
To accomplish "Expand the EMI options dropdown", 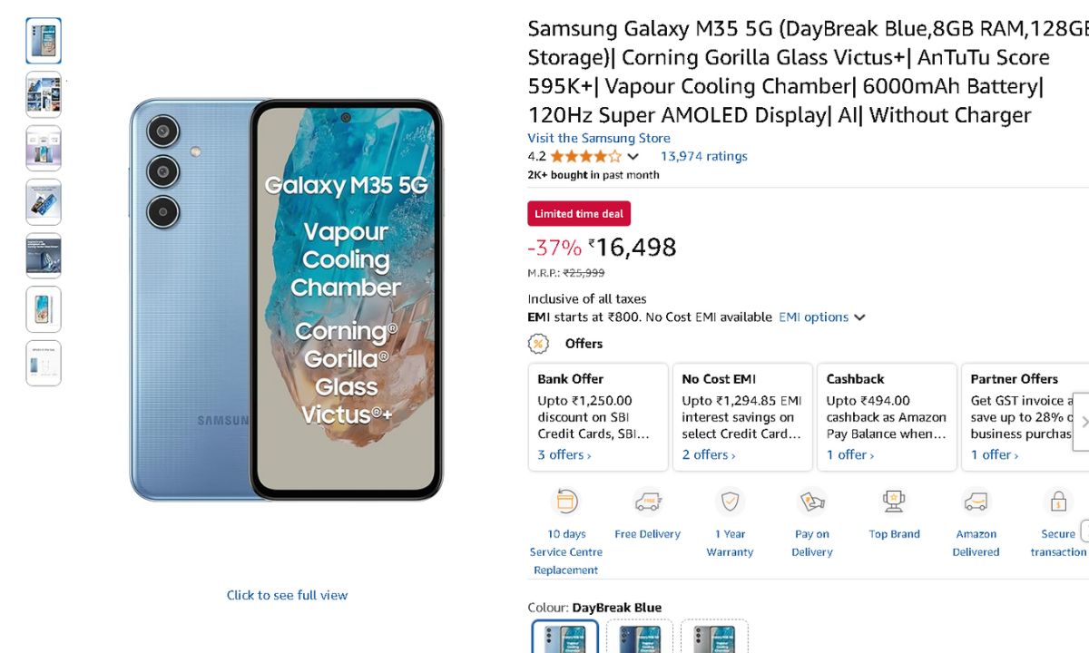I will point(859,317).
